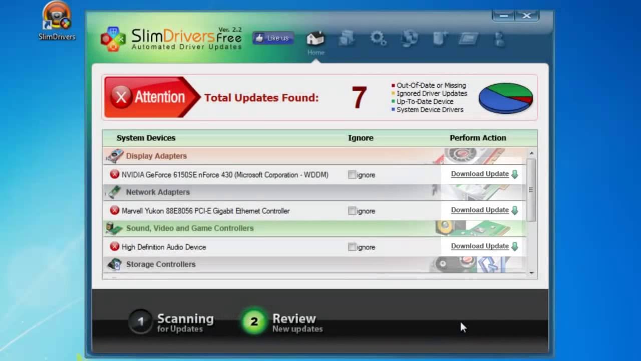641x361 pixels.
Task: Download Update for High Definition Audio Device
Action: click(480, 246)
